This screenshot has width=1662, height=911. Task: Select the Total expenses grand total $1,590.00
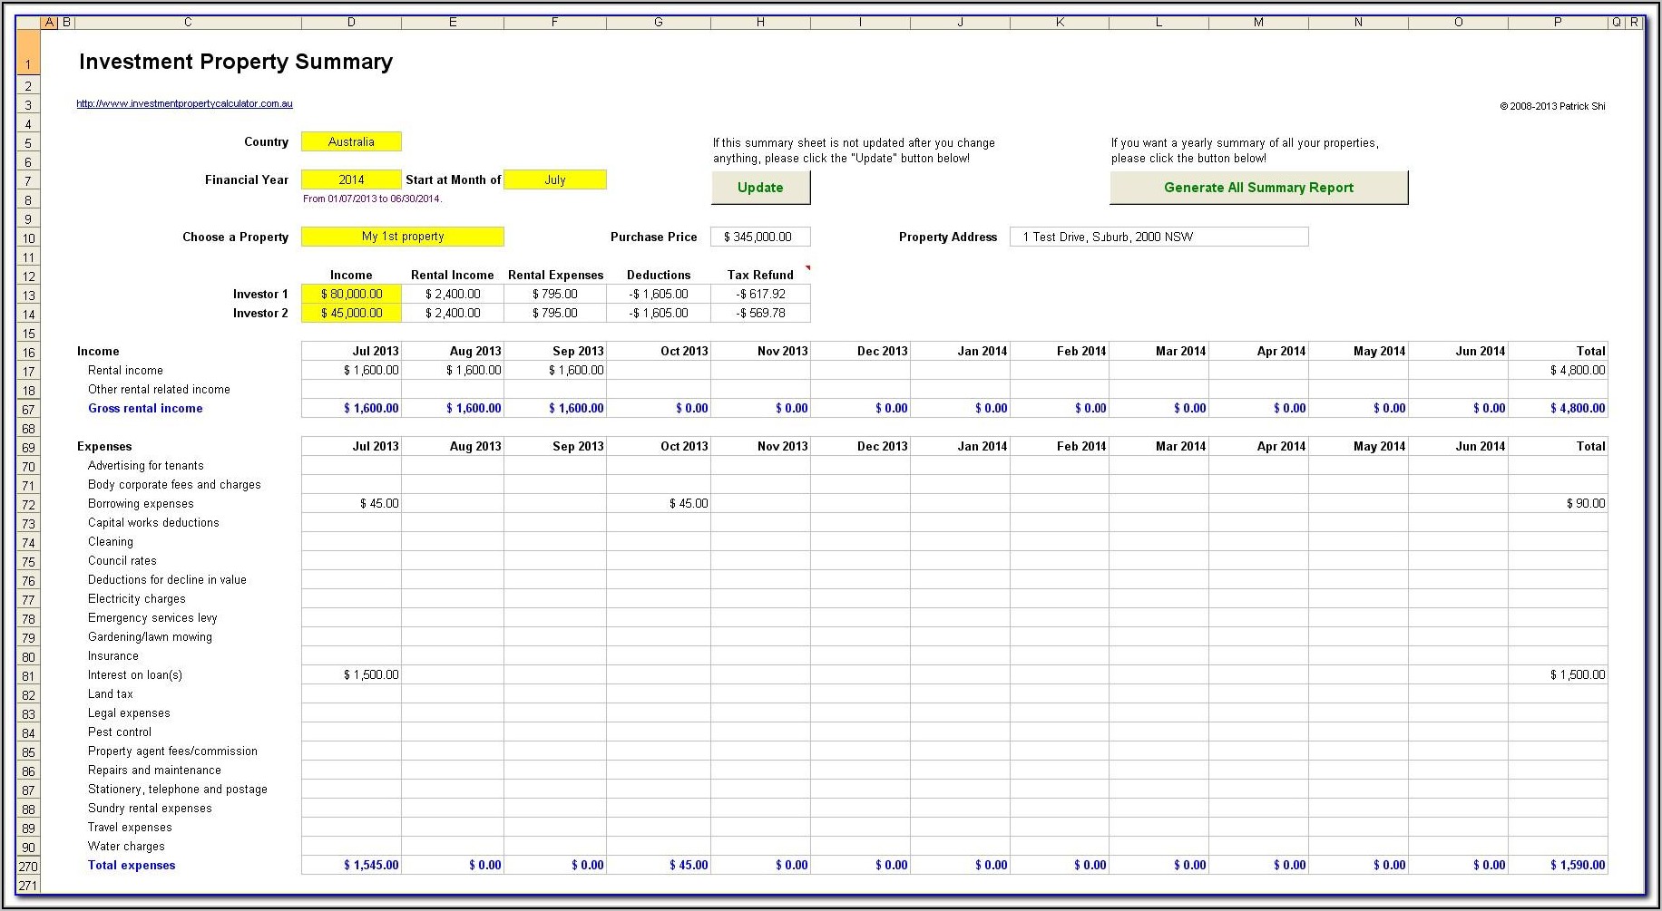(1558, 866)
